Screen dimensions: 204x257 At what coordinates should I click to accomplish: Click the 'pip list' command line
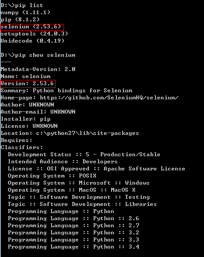point(22,5)
